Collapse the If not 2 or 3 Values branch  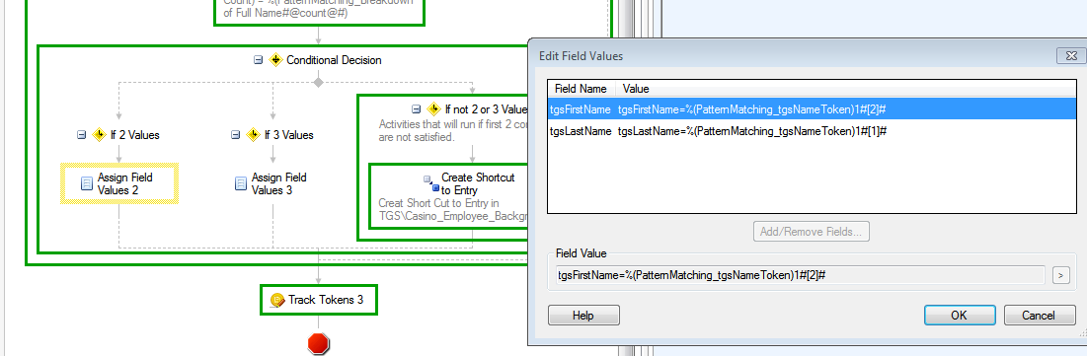coord(417,108)
